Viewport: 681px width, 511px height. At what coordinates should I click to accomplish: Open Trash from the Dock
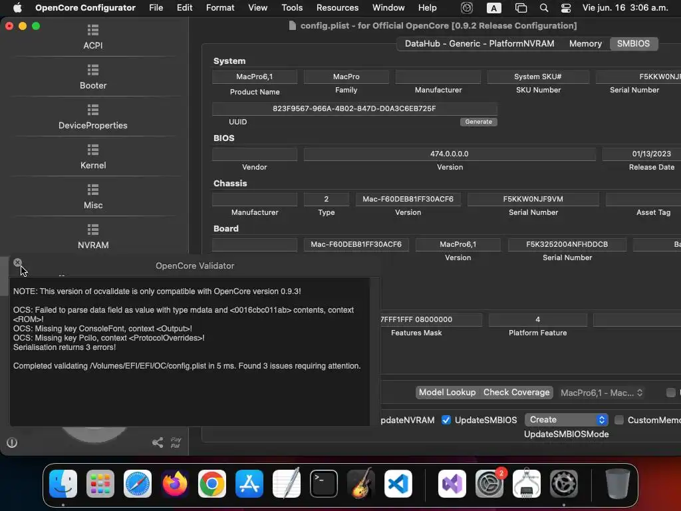(618, 484)
